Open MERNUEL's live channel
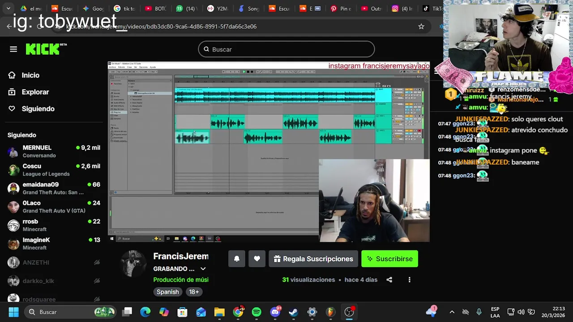Viewport: 573px width, 322px height. pyautogui.click(x=54, y=151)
